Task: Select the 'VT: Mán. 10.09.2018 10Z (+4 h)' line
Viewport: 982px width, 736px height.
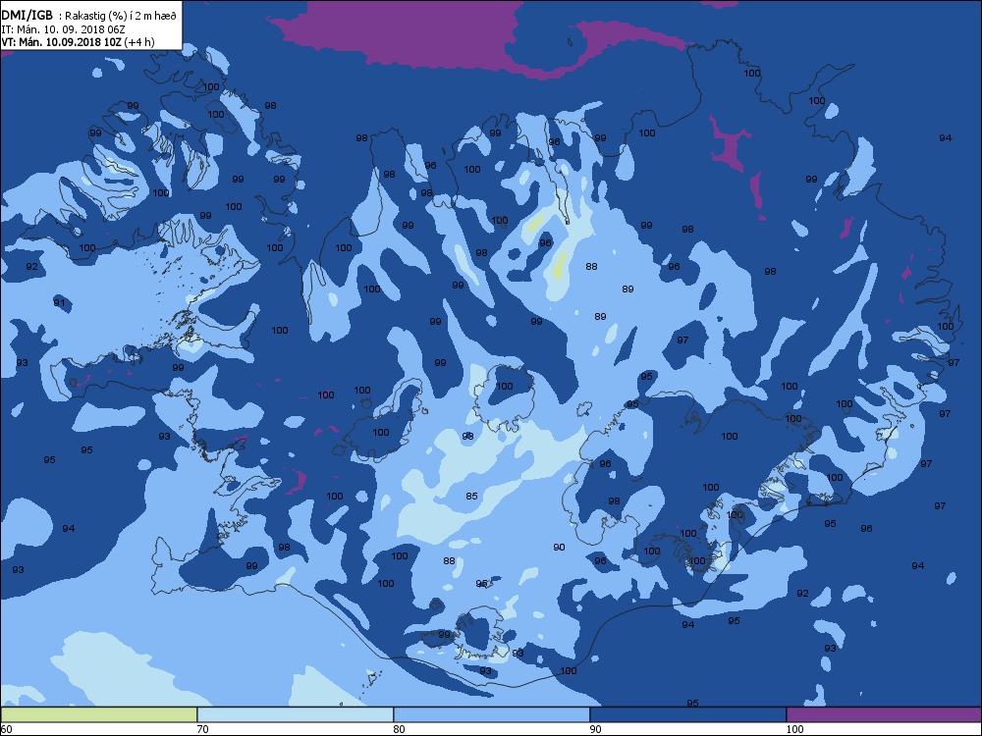Action: (x=78, y=42)
